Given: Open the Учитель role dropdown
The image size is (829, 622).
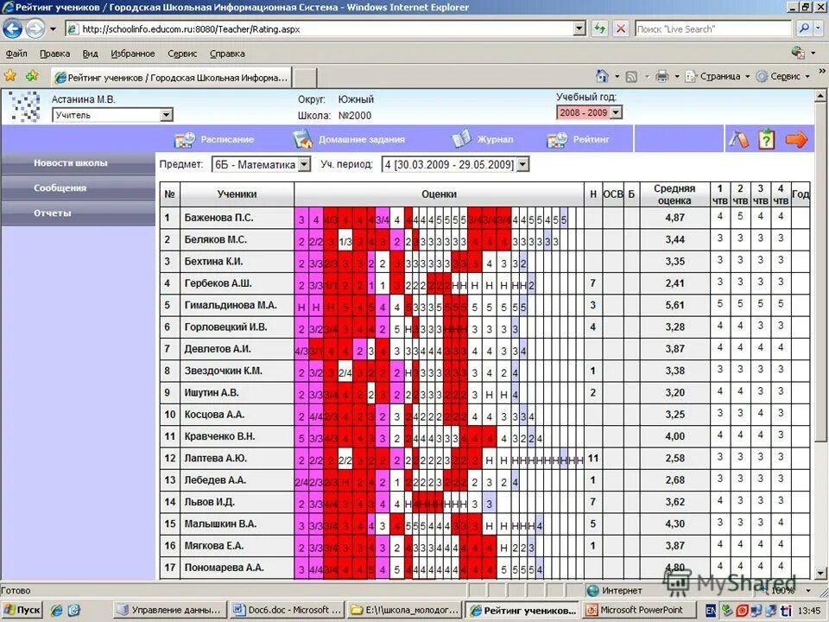Looking at the screenshot, I should coord(166,115).
